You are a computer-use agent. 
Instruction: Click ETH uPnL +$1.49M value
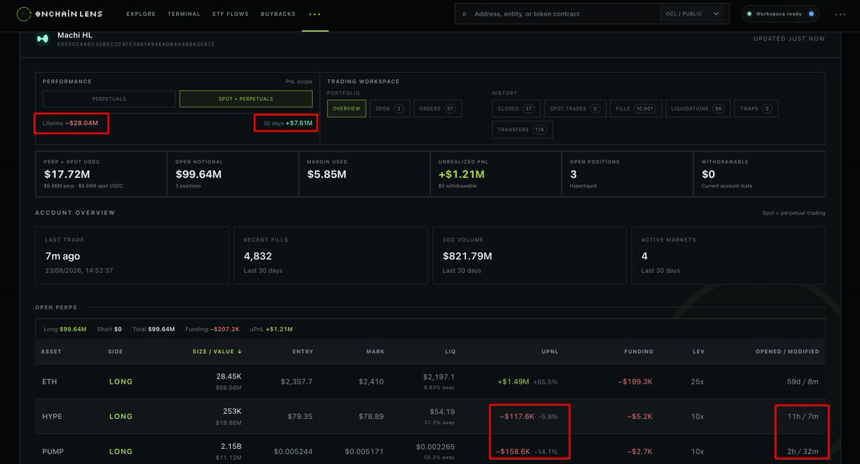[x=514, y=382]
